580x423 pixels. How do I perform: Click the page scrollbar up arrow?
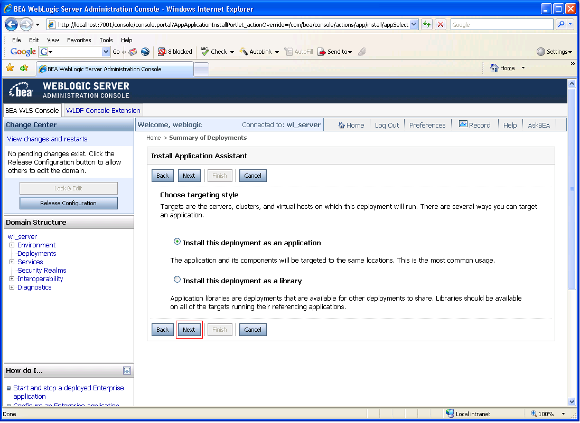coord(572,83)
